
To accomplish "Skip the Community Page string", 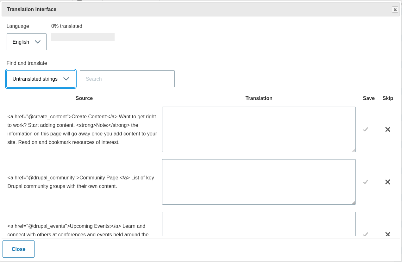I will pyautogui.click(x=387, y=182).
